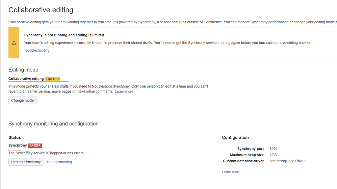Select the Collaborative editing page heading
Viewport: 337px width, 189px height.
tap(41, 10)
